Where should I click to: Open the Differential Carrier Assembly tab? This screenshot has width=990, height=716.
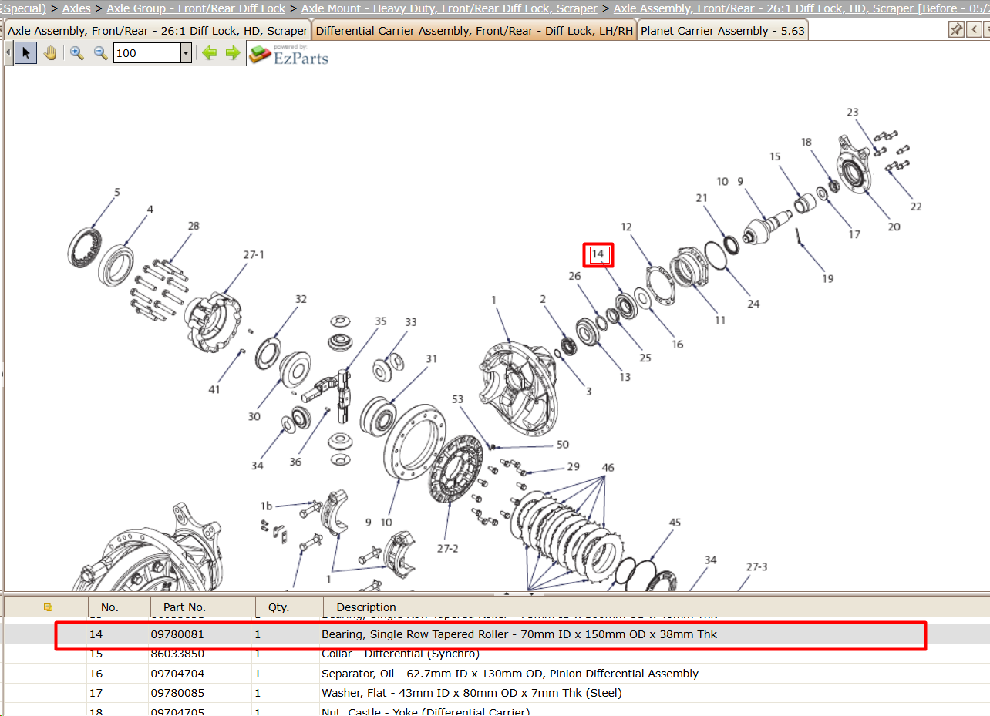[x=474, y=31]
